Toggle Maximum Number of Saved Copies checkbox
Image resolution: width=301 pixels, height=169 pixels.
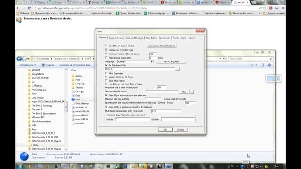point(106,54)
